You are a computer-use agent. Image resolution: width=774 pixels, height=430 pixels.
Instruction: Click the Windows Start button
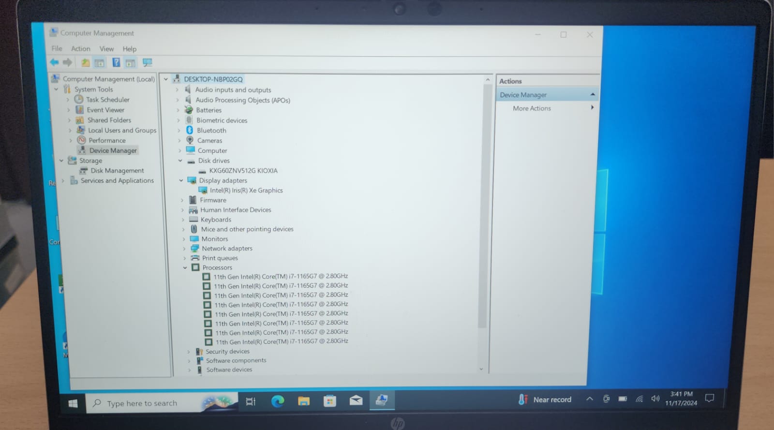73,403
